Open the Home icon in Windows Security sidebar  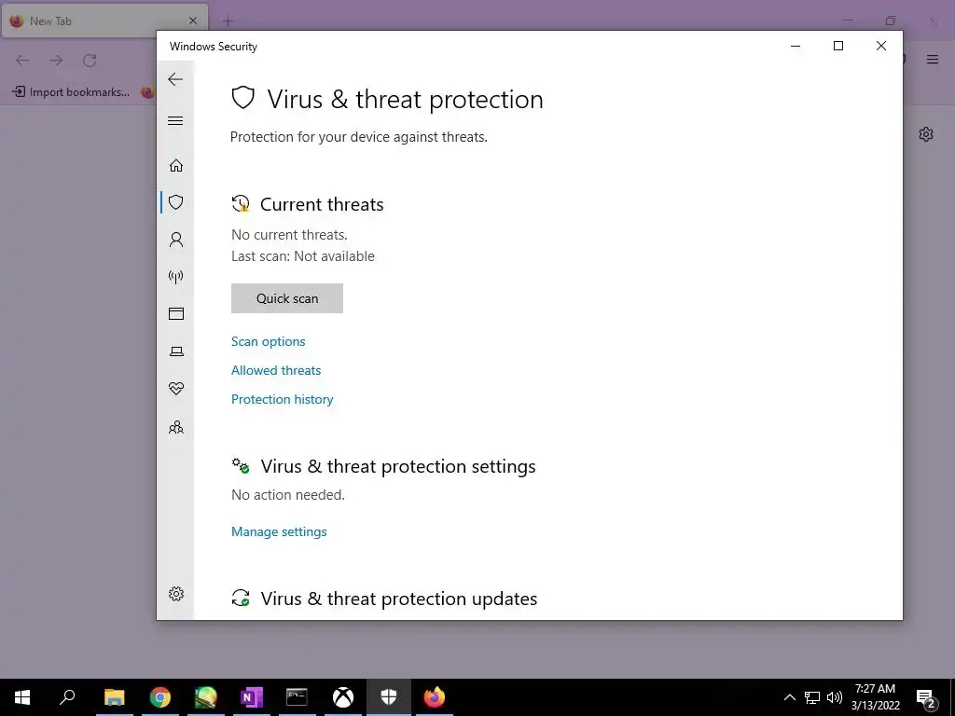[176, 165]
